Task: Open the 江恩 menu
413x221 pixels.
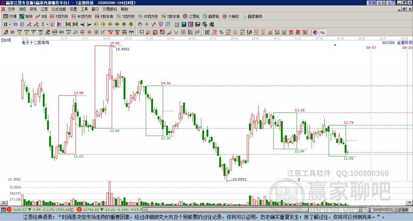Action: click(44, 9)
